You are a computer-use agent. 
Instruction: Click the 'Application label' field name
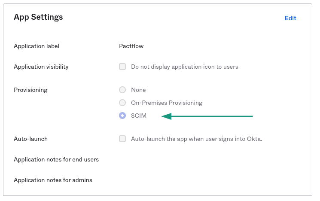click(37, 46)
